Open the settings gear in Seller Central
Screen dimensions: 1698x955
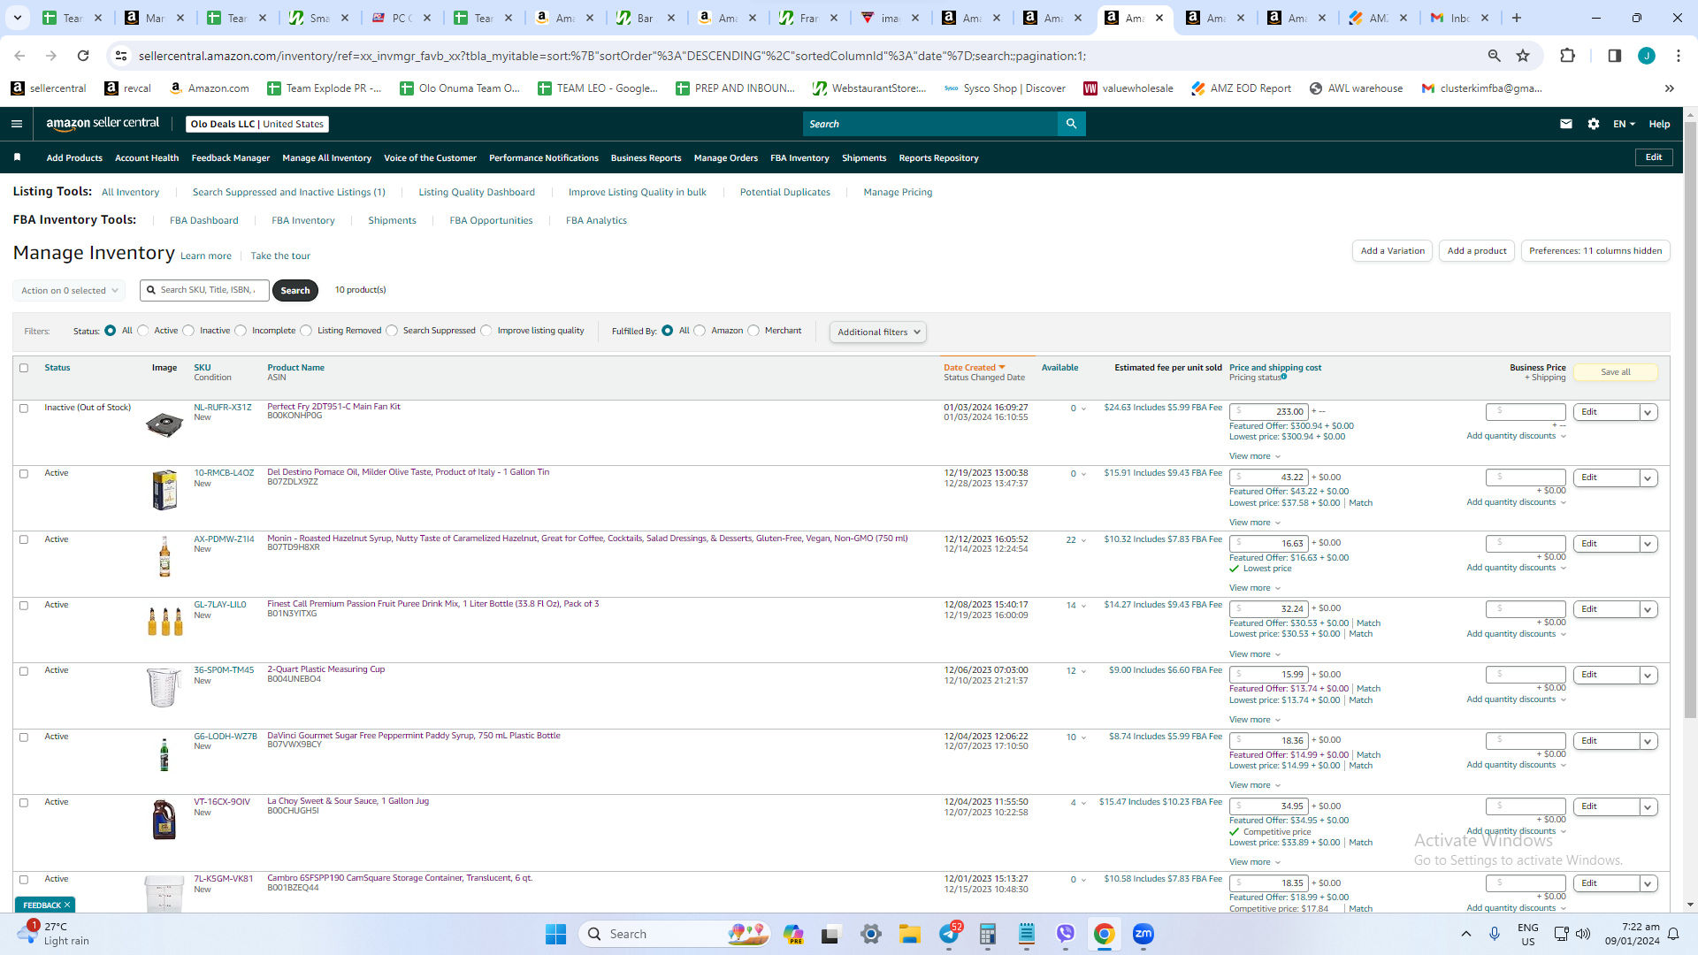coord(1594,124)
